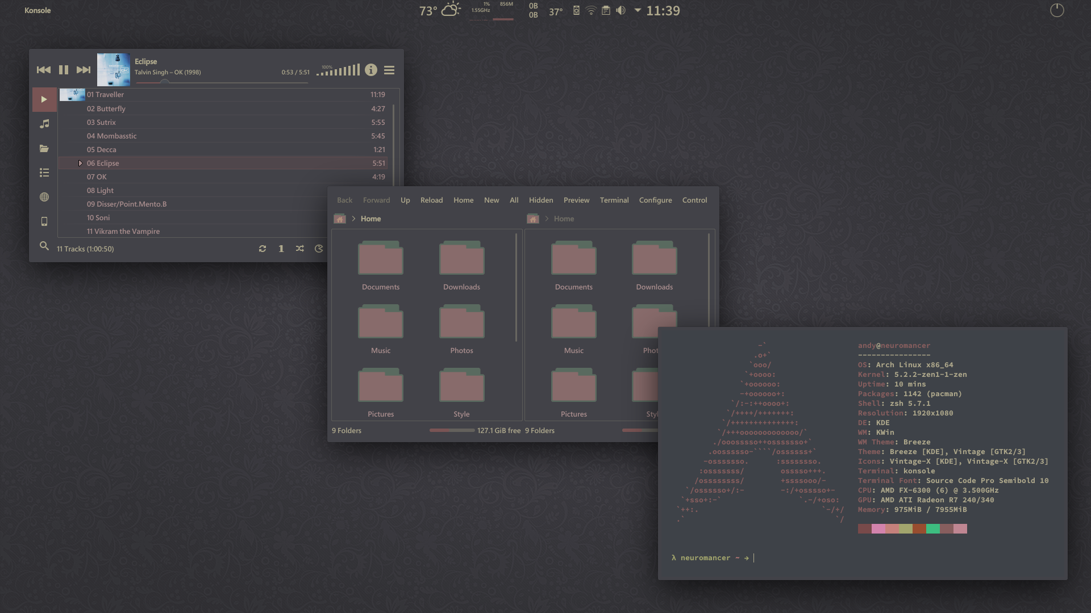Open Configure in the file manager
The image size is (1091, 613).
pyautogui.click(x=655, y=200)
